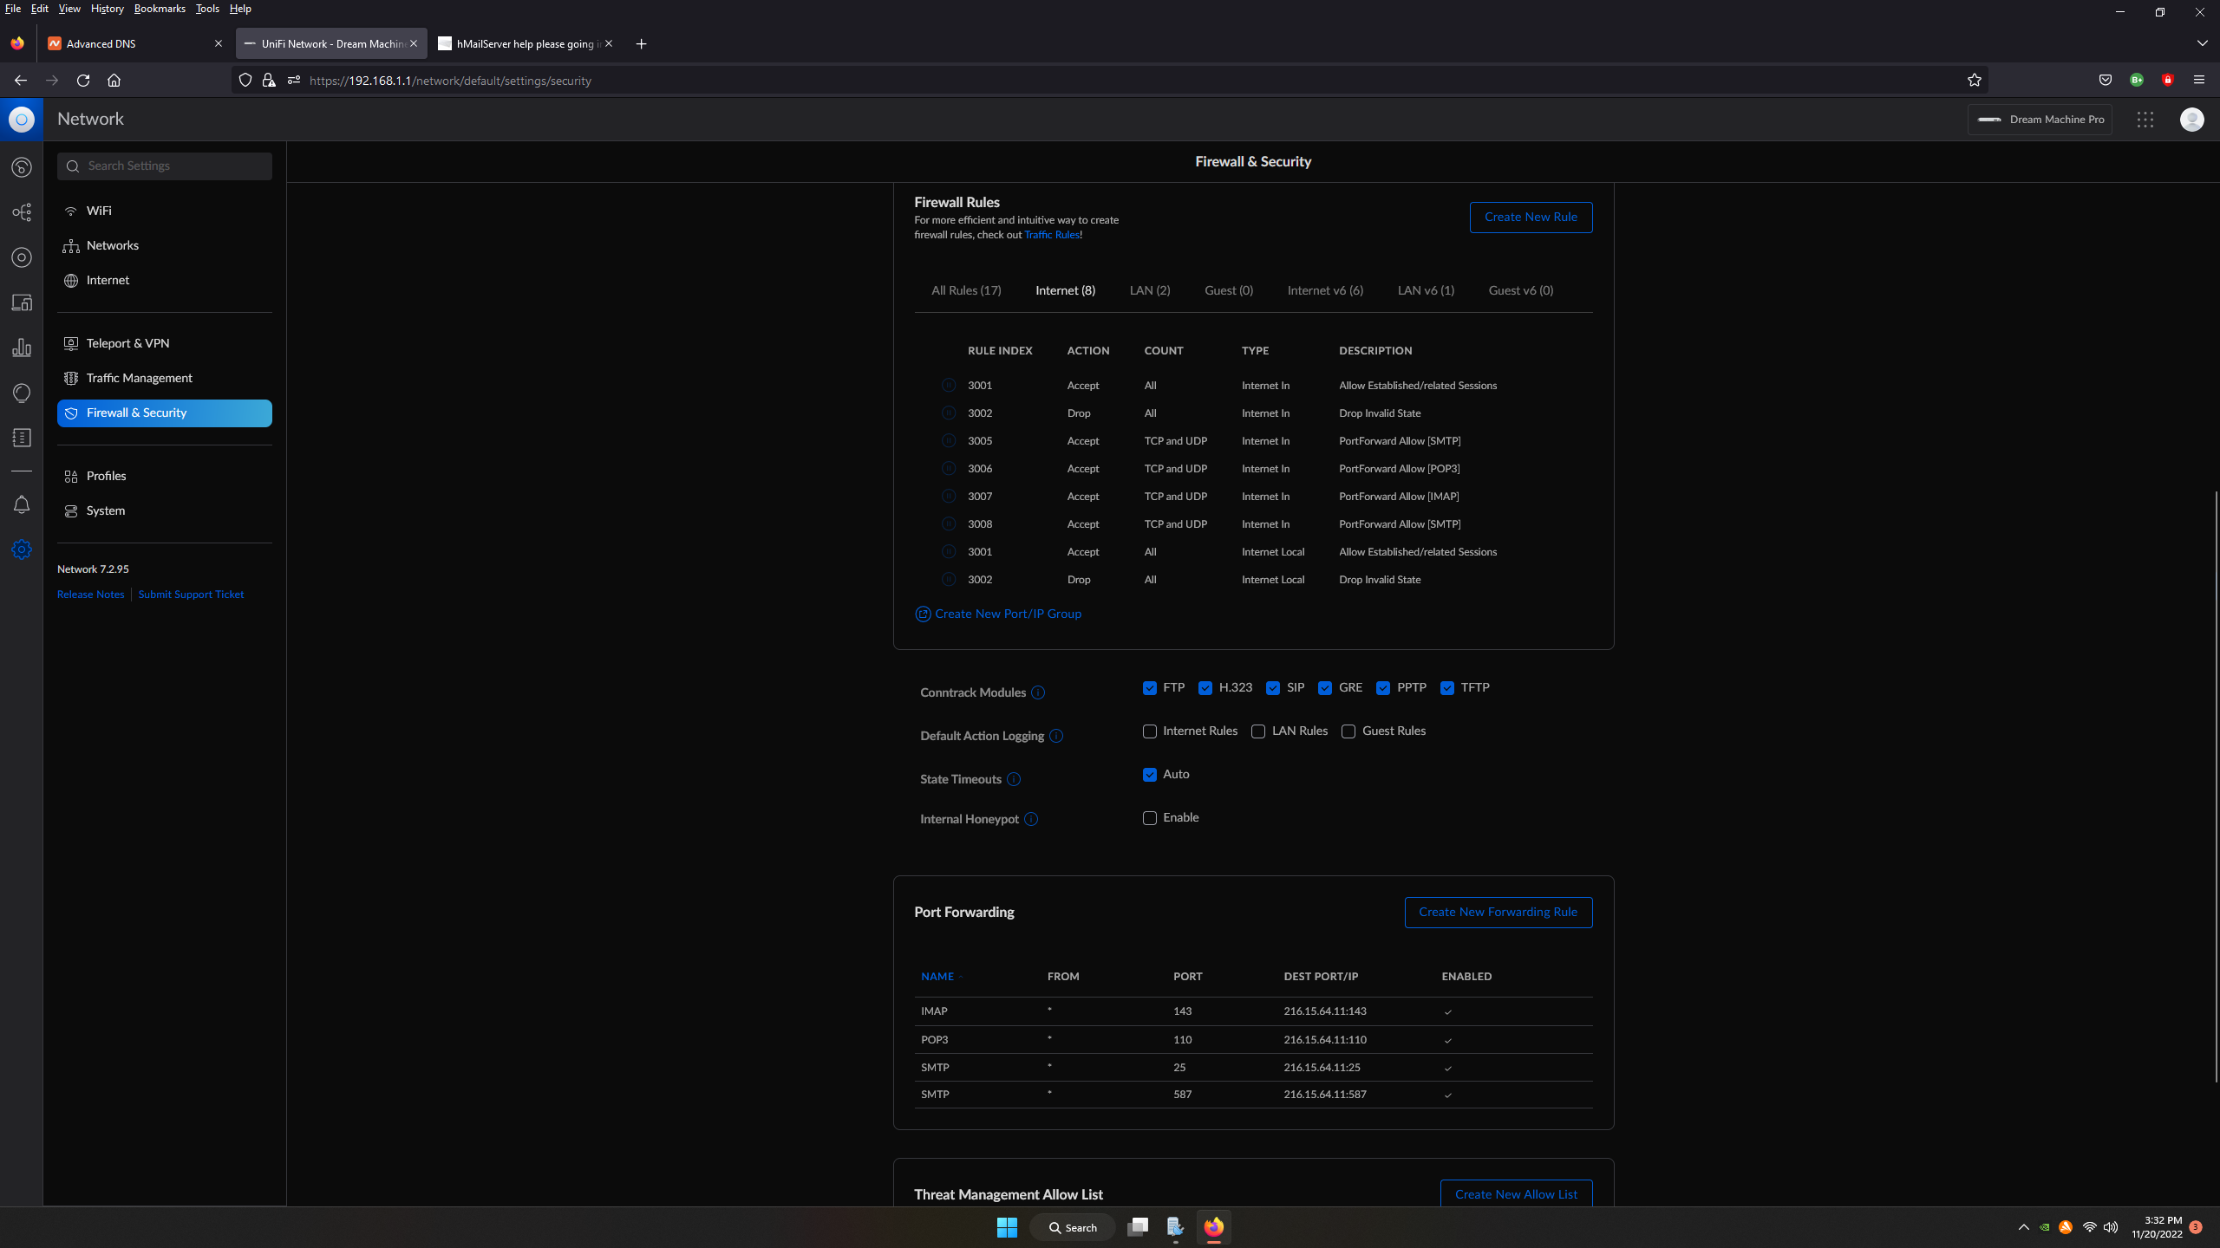Open the Topology view icon
This screenshot has height=1248, width=2220.
click(22, 212)
